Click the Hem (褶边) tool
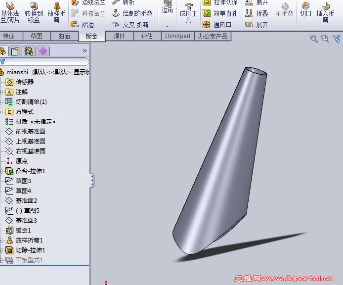This screenshot has height=285, width=343. tap(83, 25)
